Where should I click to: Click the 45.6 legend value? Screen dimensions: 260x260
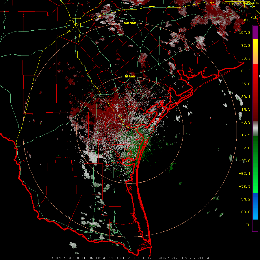click(x=246, y=84)
